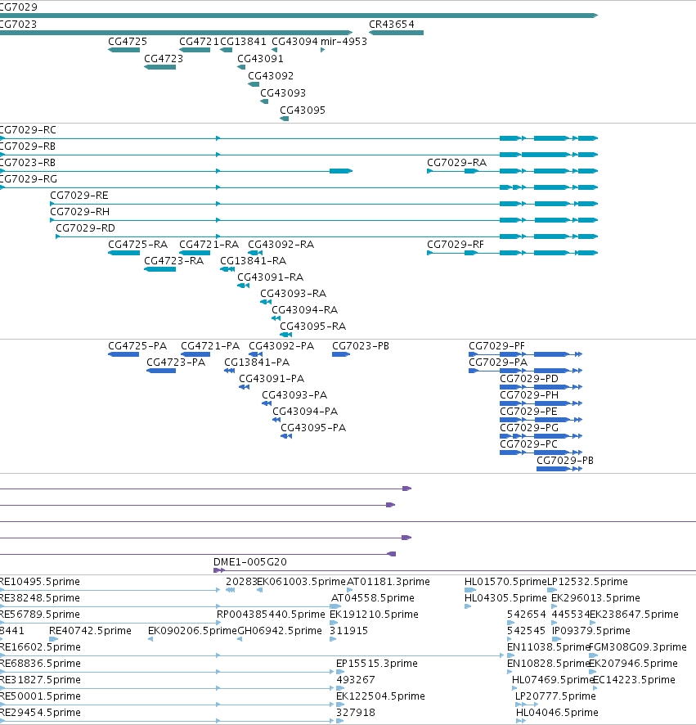The image size is (696, 725).
Task: Select EST EK238647.5prime
Action: coord(592,623)
